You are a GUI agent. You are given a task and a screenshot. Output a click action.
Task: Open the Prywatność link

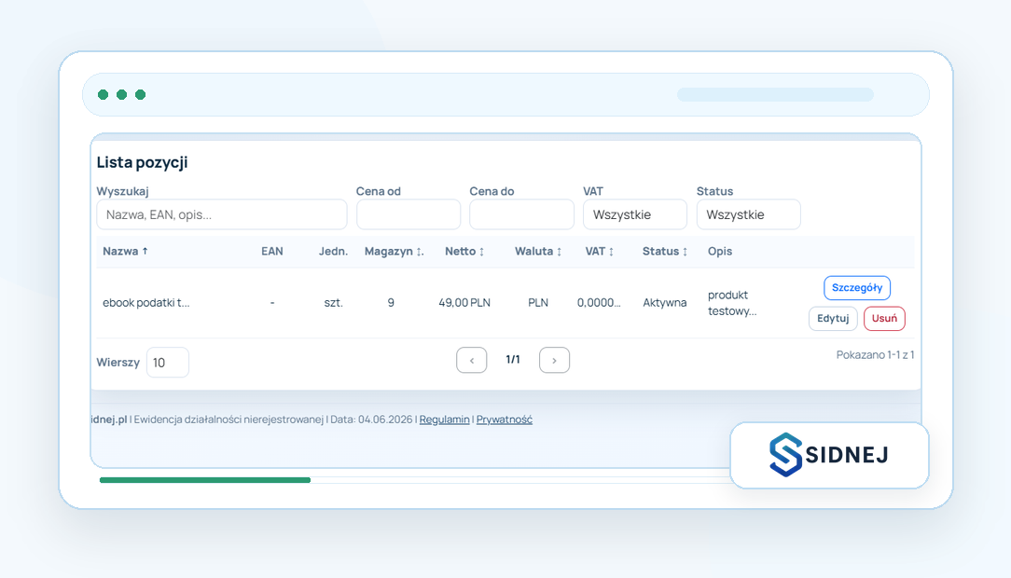(505, 420)
